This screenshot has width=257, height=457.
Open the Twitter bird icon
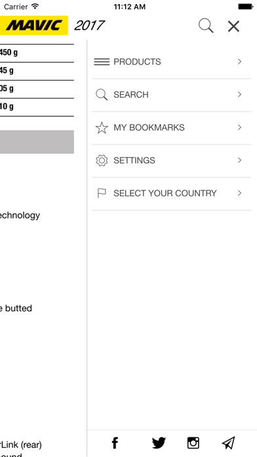click(159, 443)
